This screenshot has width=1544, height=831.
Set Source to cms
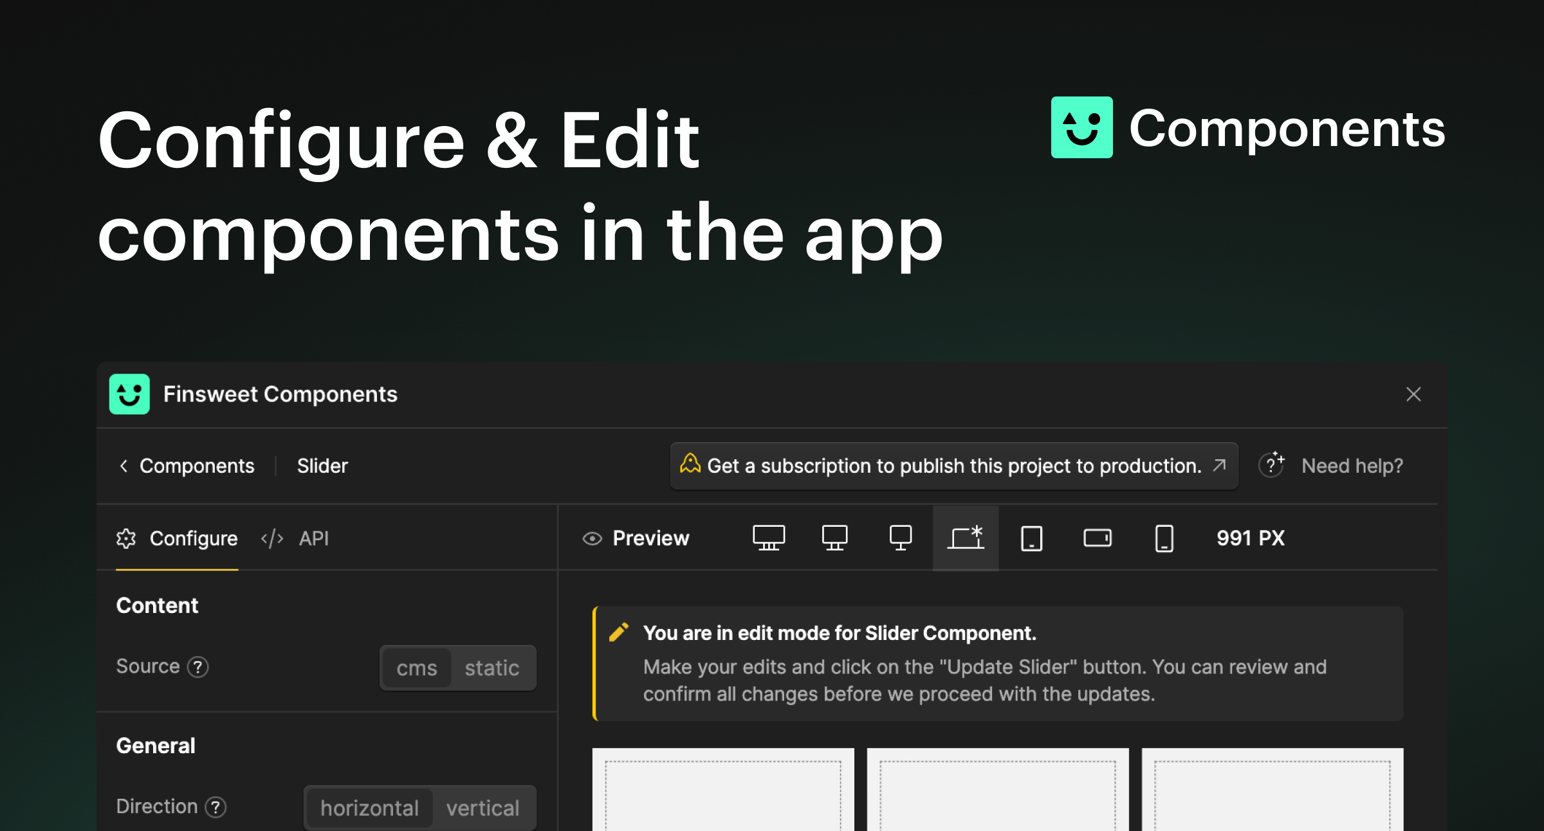(417, 668)
